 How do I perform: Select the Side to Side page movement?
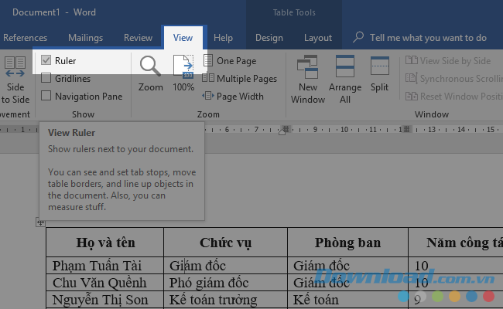[x=15, y=80]
